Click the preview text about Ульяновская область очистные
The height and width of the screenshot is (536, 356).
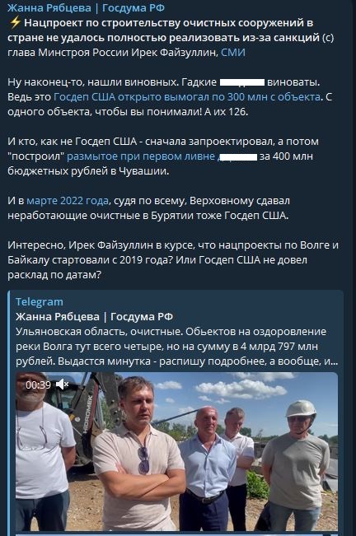click(x=176, y=347)
